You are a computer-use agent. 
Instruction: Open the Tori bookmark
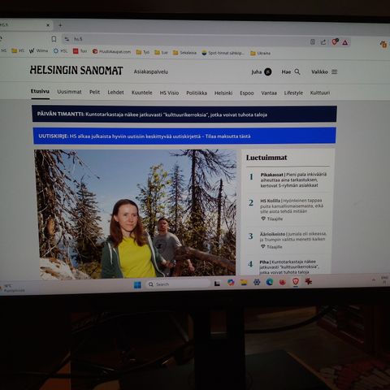(x=80, y=51)
